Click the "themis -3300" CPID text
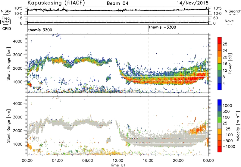This screenshot has width=241, height=167. (162, 27)
